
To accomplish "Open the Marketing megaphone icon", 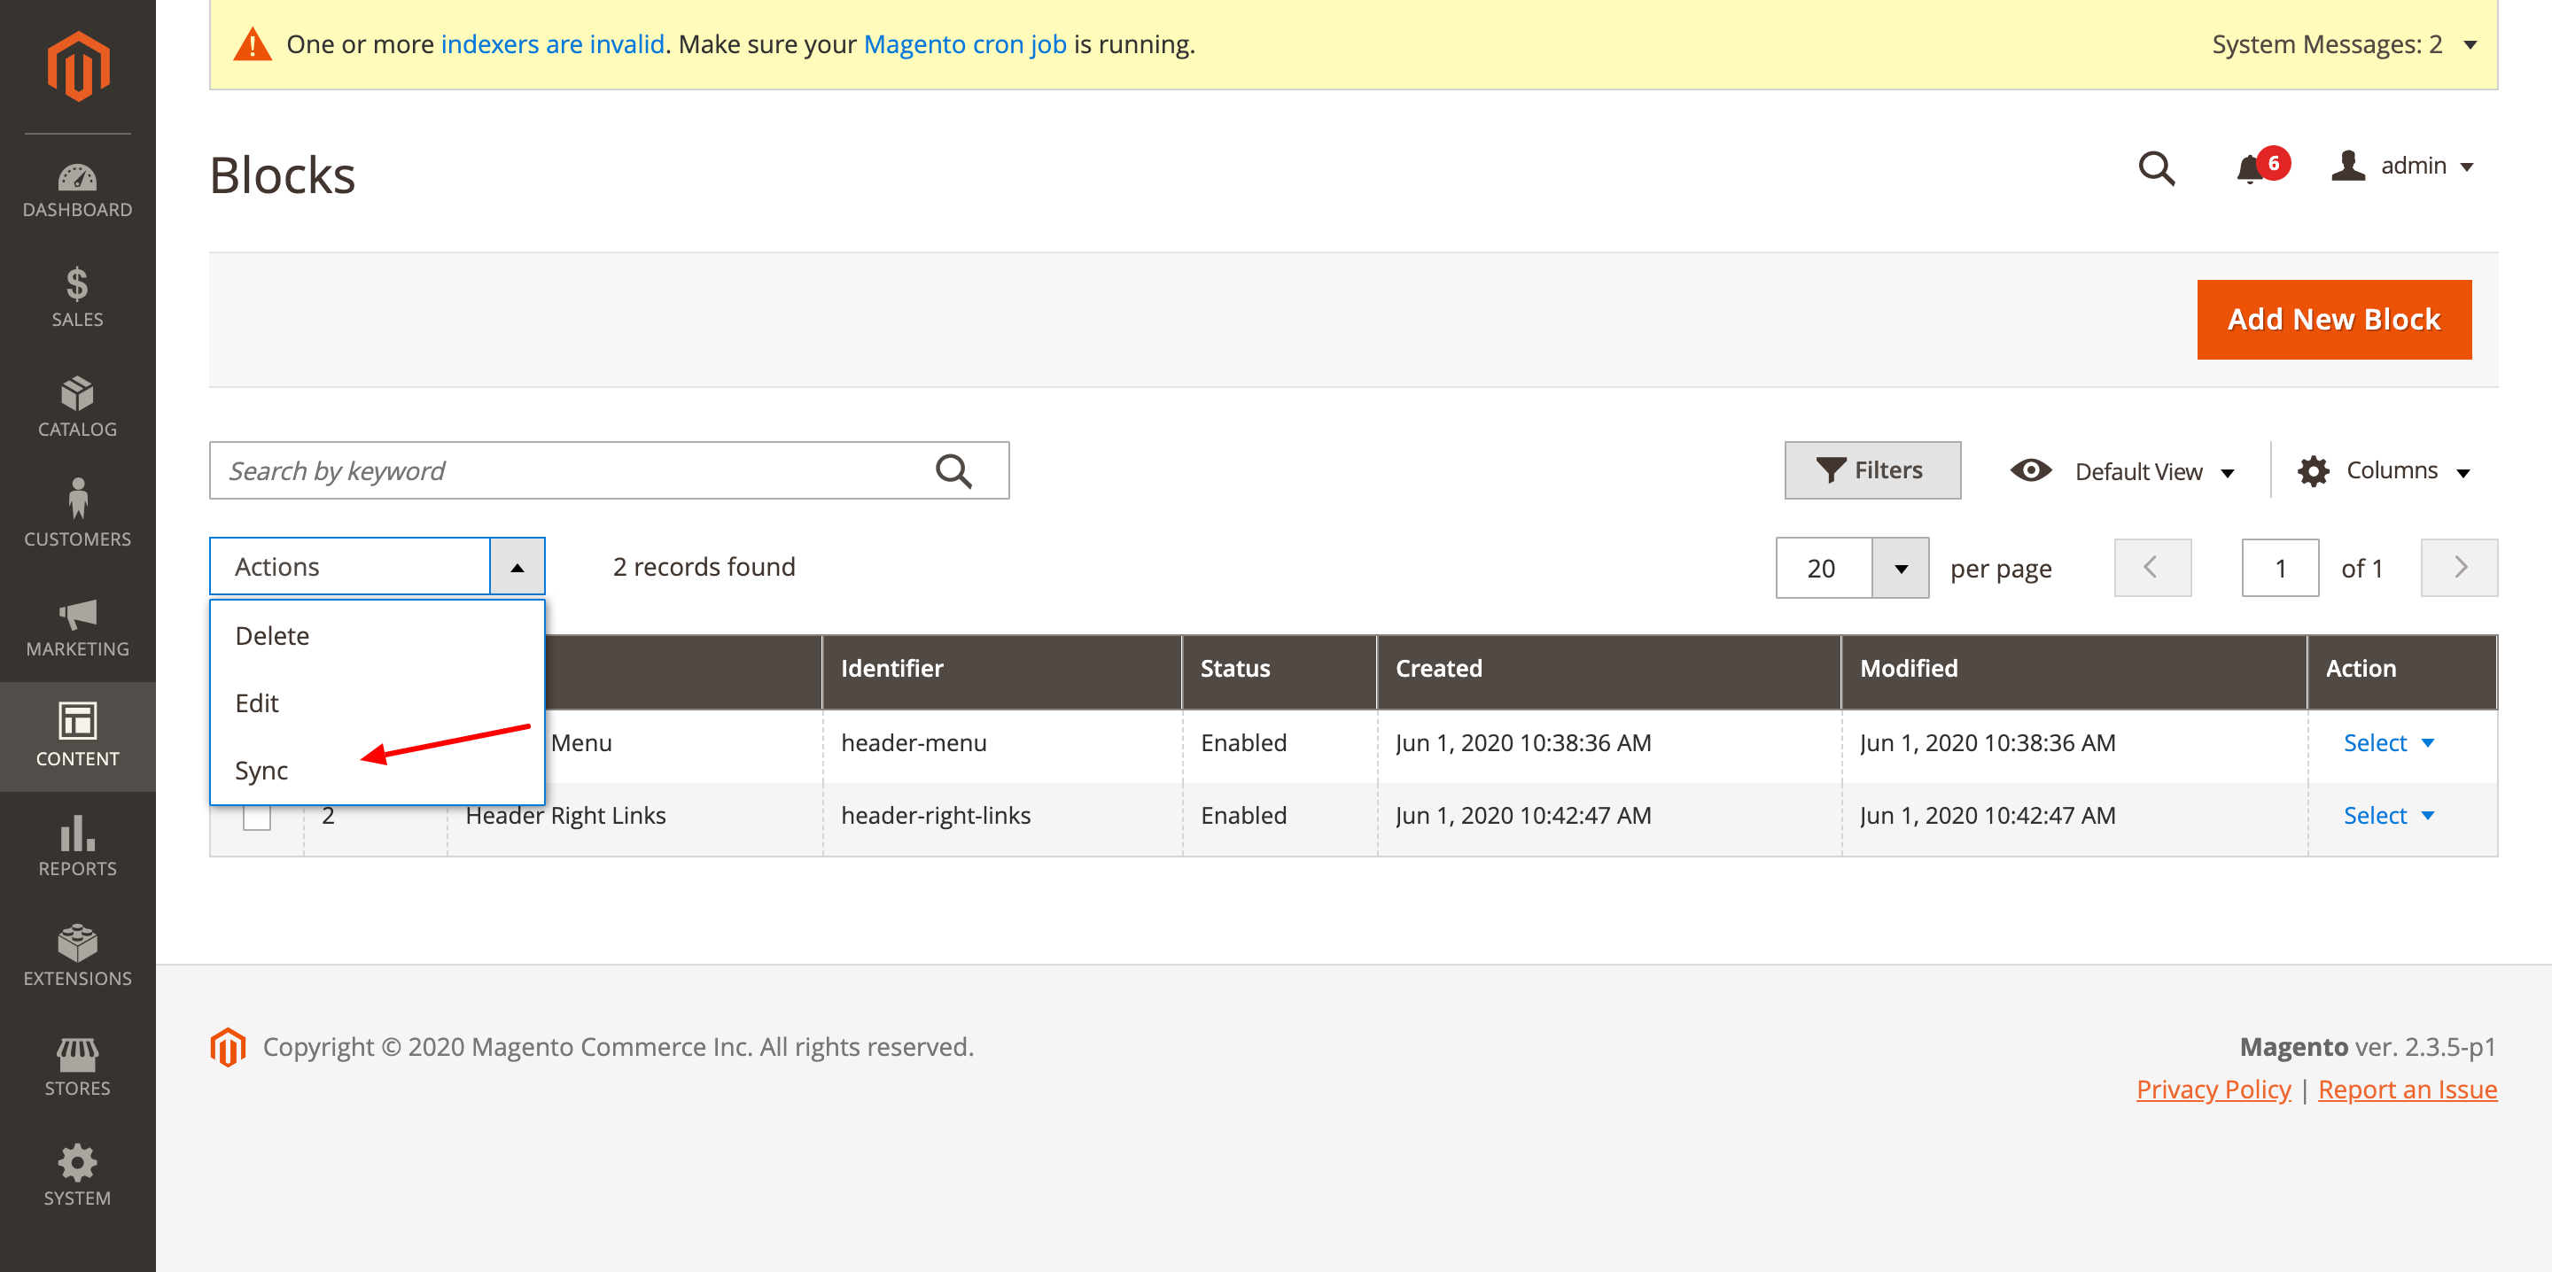I will 77,626.
